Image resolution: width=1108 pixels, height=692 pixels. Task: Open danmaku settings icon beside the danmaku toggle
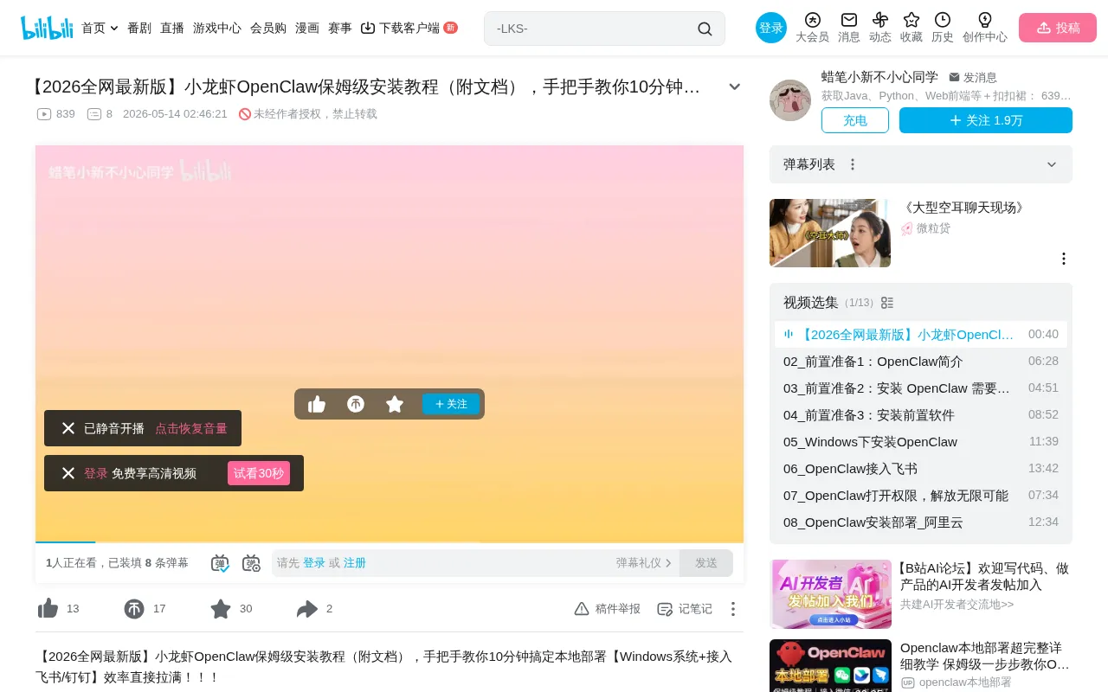pos(251,563)
